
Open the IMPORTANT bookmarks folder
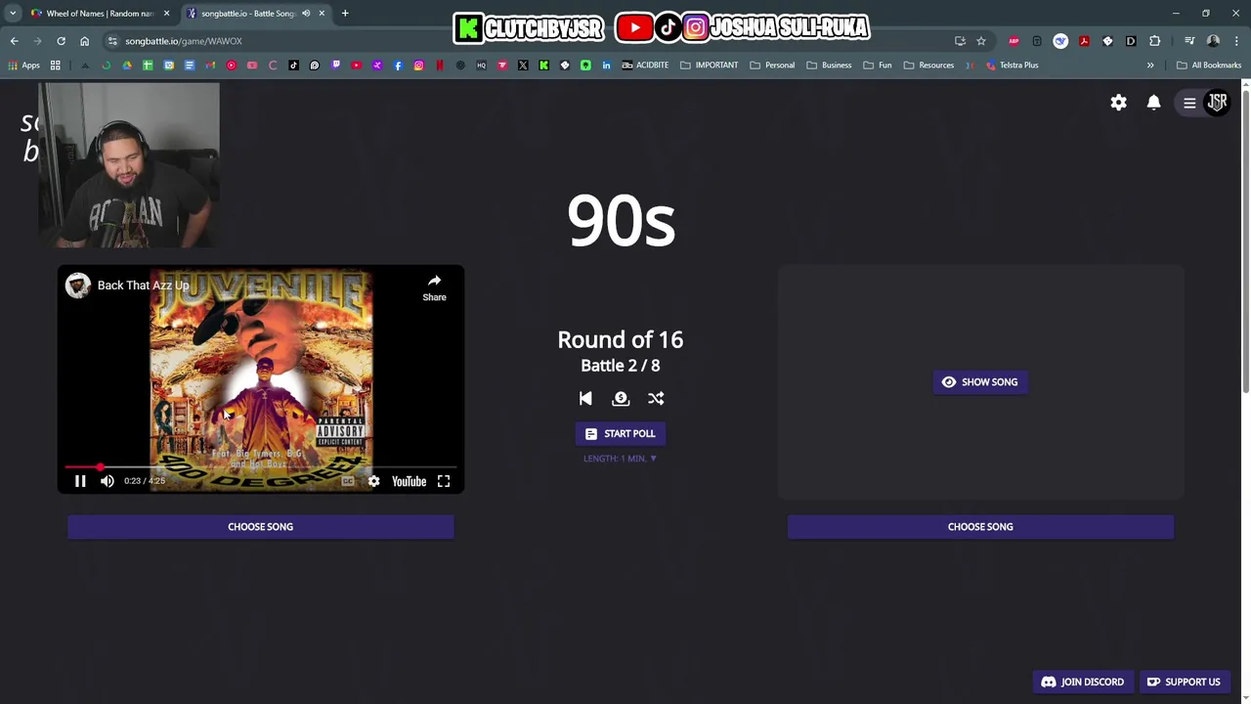[x=709, y=66]
